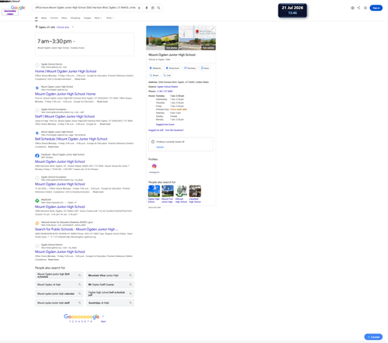Screen dimensions: 388x343
Task: Go to the Google logo homepage
Action: 18,8
